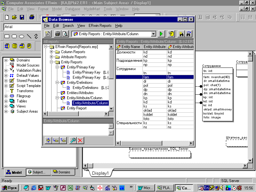Screen dimensions: 256x192
Task: Click the yellow export icon beside run button
Action: click(x=171, y=34)
